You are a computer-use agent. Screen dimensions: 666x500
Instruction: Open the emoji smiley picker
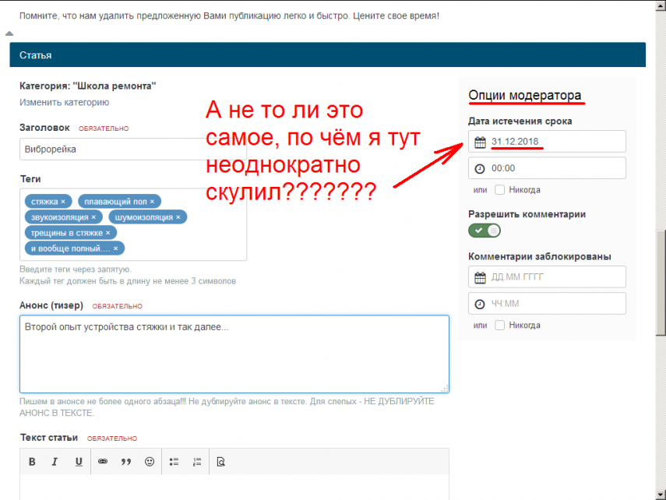pyautogui.click(x=150, y=462)
